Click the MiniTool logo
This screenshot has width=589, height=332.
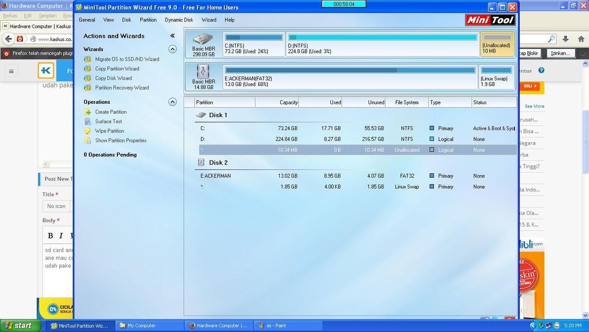tap(491, 19)
